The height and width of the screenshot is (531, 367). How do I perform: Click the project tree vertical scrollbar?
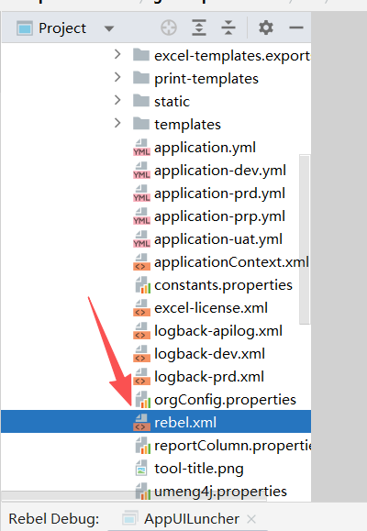point(305,239)
